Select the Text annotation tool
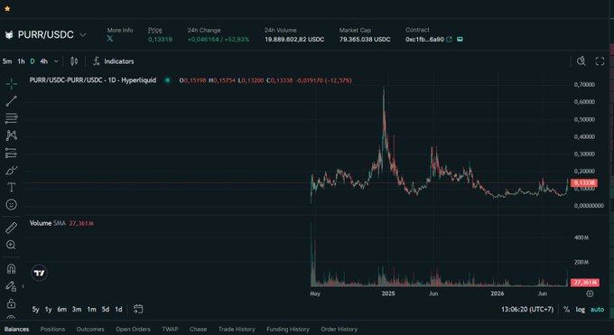This screenshot has width=614, height=335. 12,187
